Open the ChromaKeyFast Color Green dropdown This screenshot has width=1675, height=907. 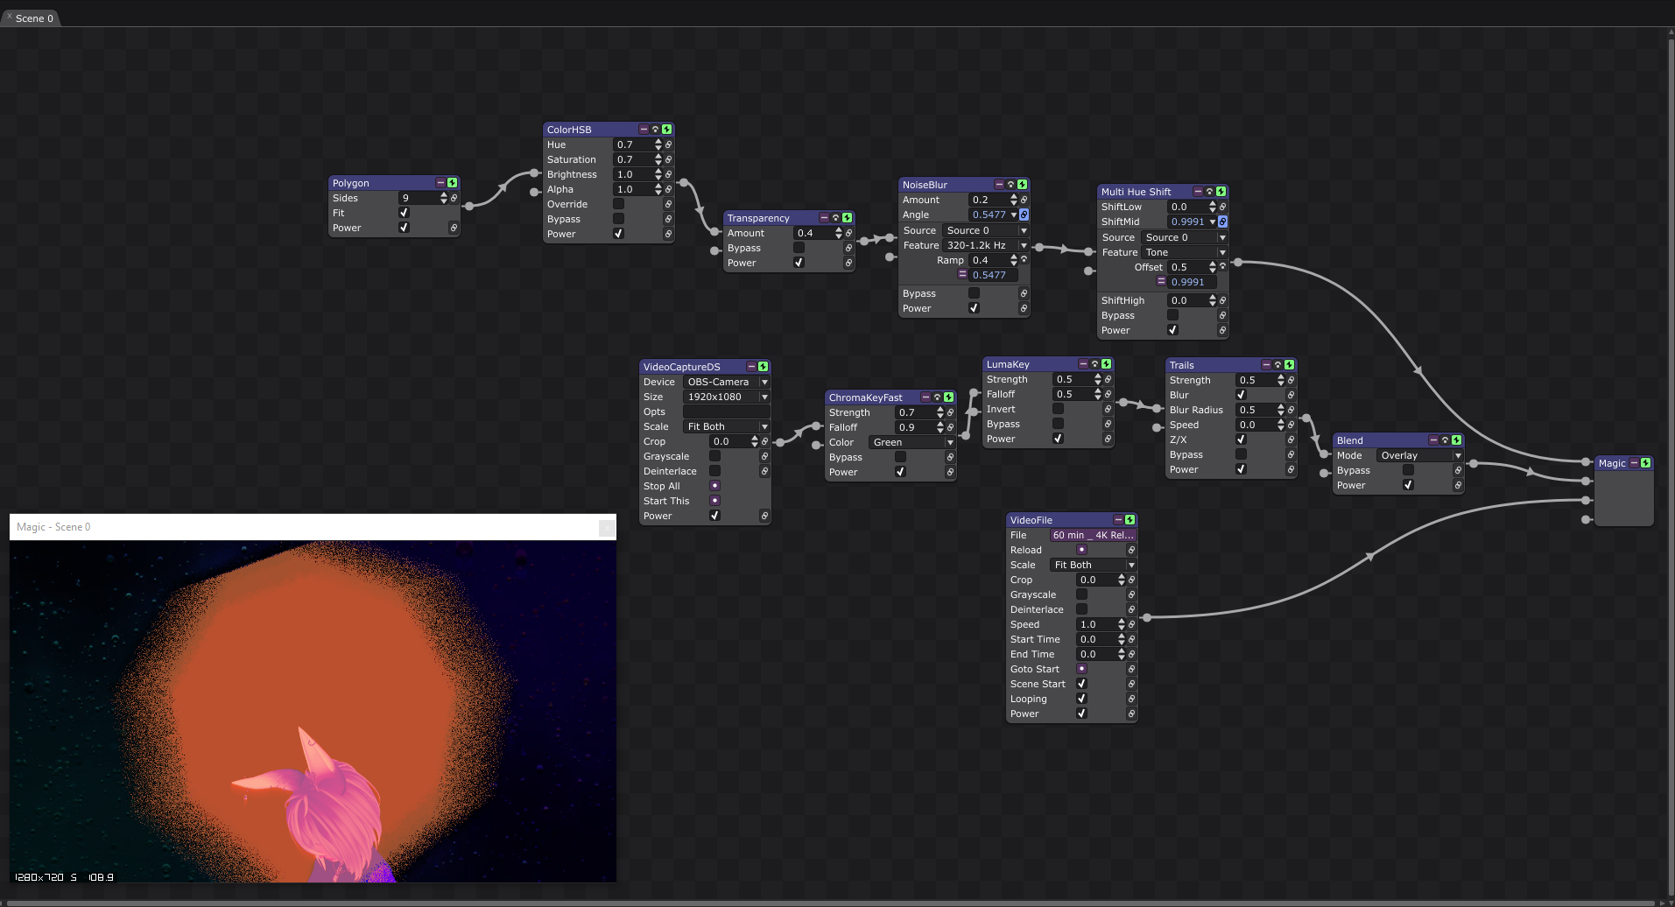click(911, 442)
